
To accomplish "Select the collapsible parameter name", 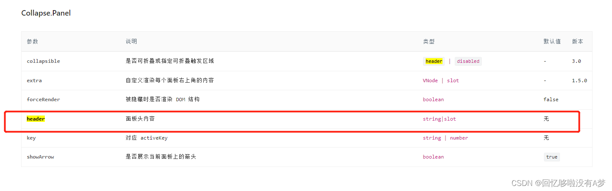I will point(44,61).
